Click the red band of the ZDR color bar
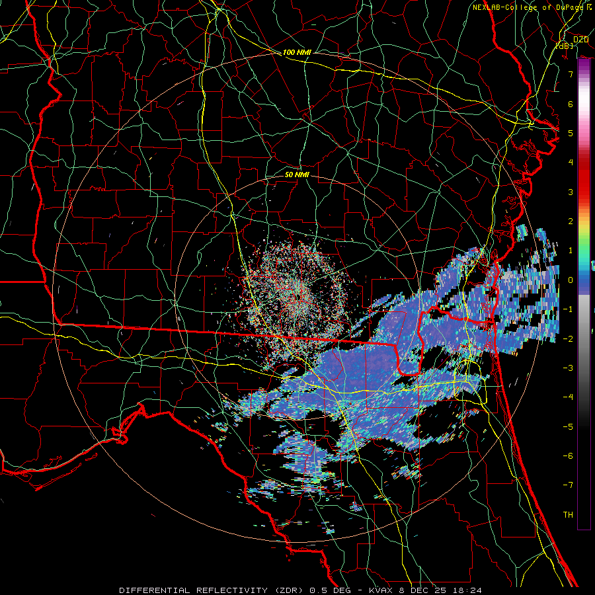 (584, 178)
